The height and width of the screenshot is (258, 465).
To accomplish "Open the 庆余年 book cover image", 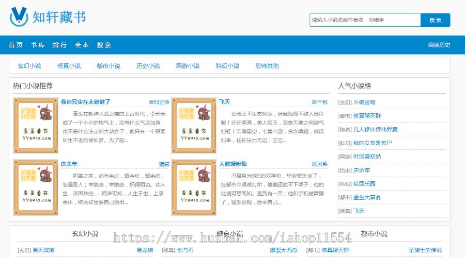I will click(x=36, y=187).
